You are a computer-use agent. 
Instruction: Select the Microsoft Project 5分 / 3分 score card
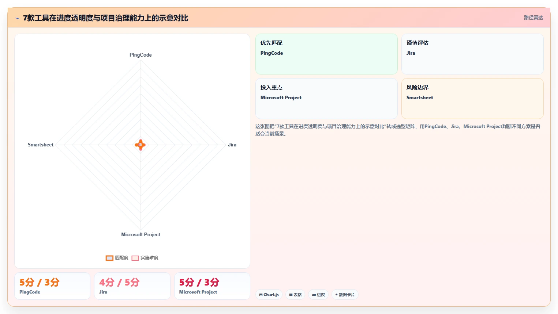[x=212, y=286]
